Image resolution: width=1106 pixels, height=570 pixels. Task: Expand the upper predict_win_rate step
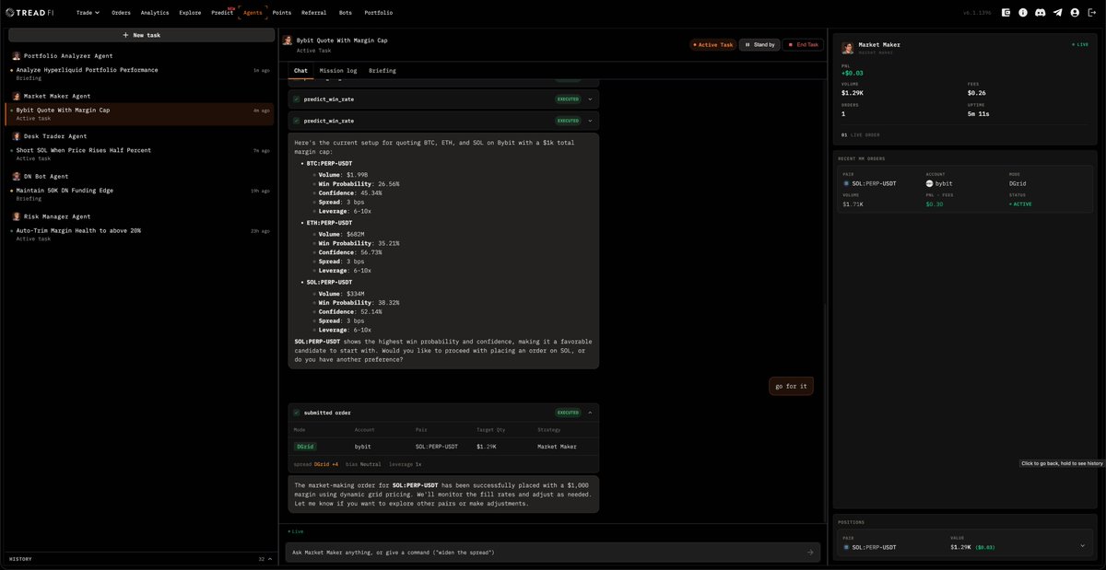[590, 99]
